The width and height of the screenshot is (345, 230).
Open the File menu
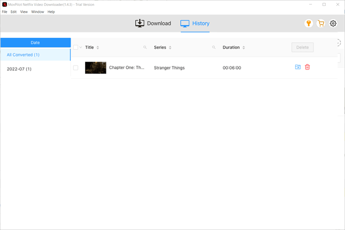click(4, 12)
